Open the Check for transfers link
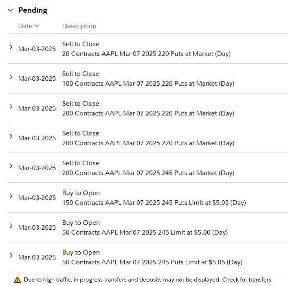Image resolution: width=288 pixels, height=286 pixels. (x=246, y=279)
